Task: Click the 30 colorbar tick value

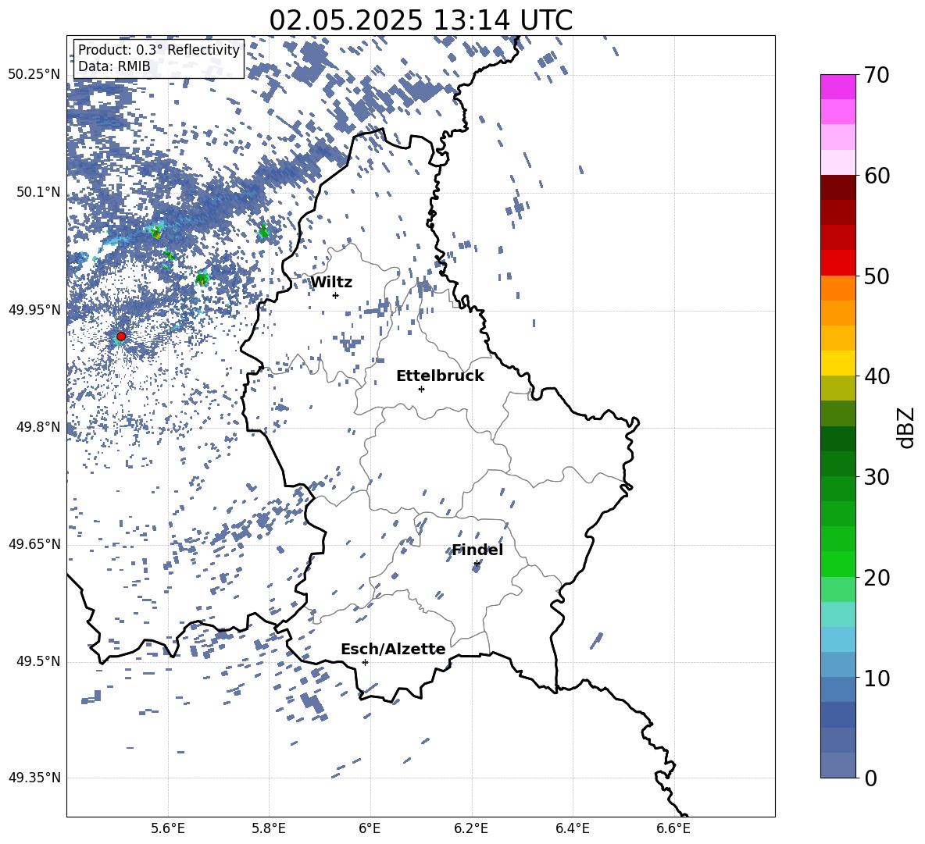Action: [876, 477]
